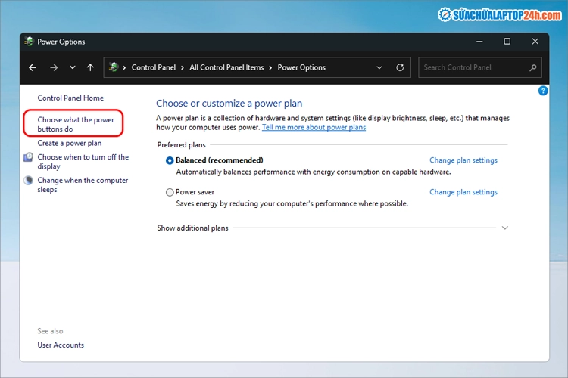Viewport: 568px width, 378px height.
Task: Click the Power Options title bar icon
Action: tap(29, 42)
